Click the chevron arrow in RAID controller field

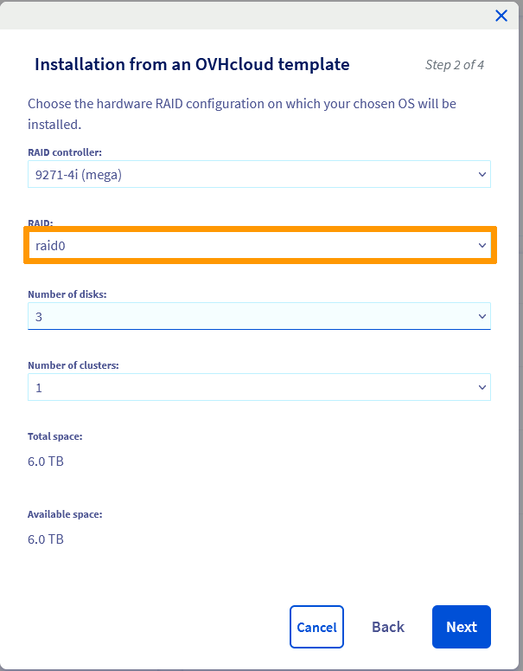pos(482,174)
